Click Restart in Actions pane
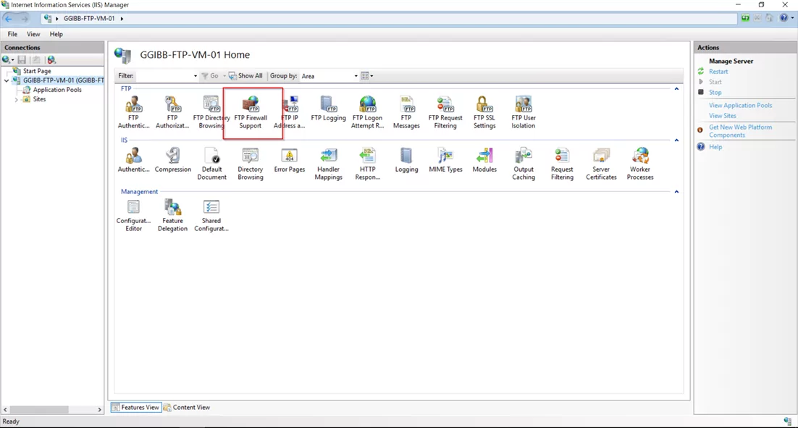The width and height of the screenshot is (798, 428). point(718,72)
